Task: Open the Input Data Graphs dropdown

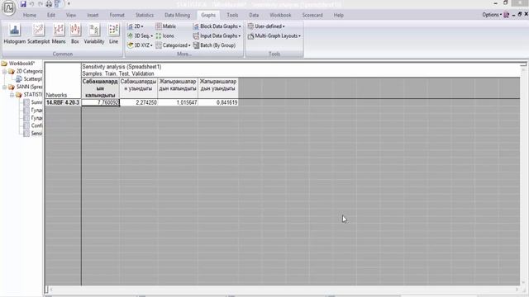Action: (x=217, y=35)
